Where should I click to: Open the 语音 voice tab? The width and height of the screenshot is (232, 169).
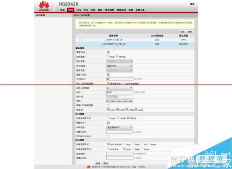point(131,10)
